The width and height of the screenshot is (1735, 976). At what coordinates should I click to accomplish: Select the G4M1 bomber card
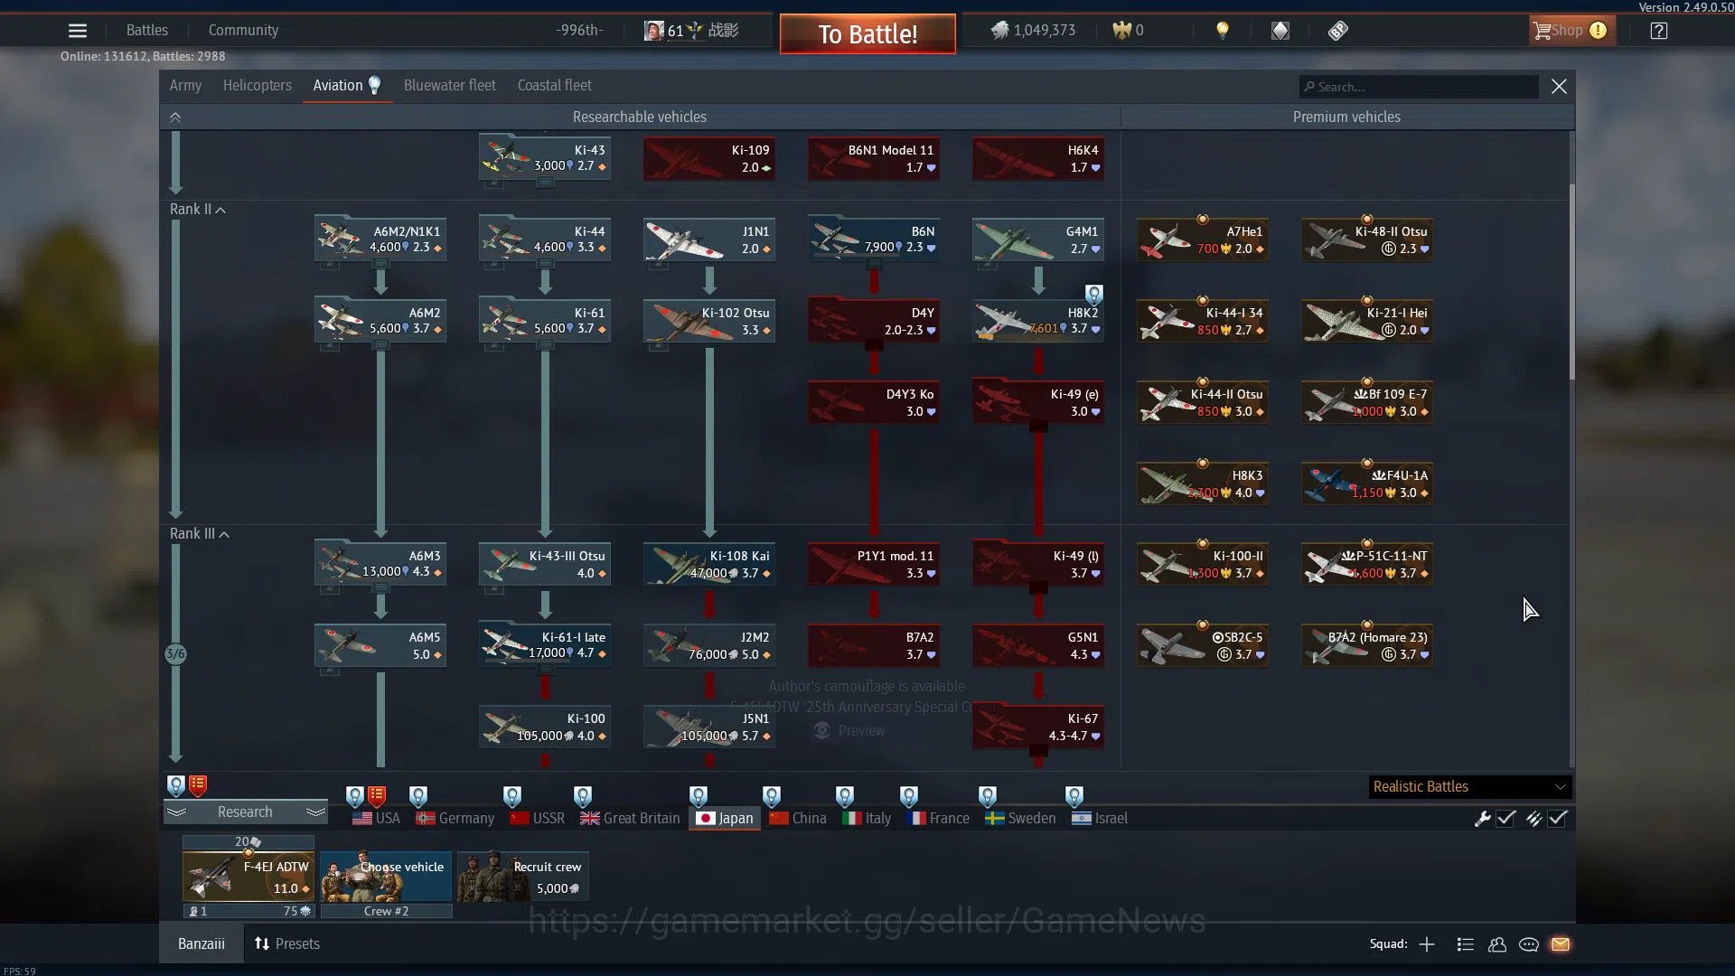click(x=1038, y=239)
